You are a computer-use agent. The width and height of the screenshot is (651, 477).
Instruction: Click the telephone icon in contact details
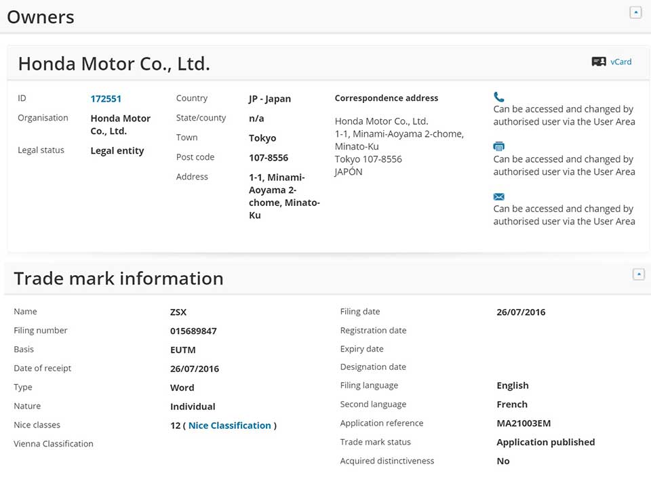pos(499,97)
